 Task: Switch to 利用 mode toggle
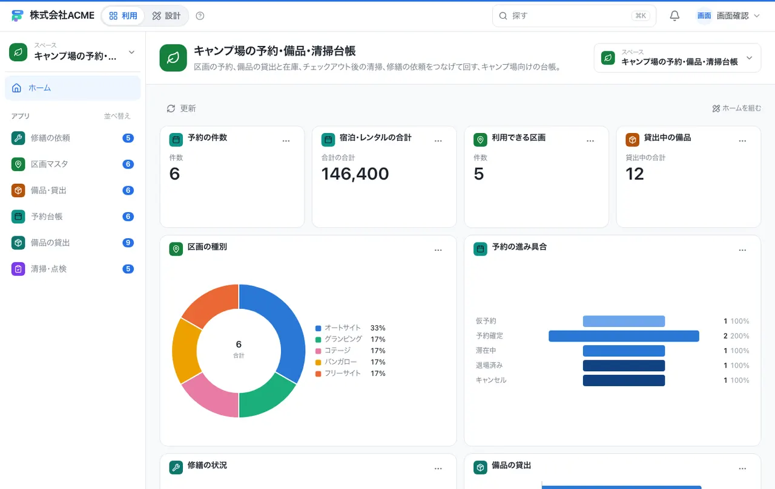(x=124, y=16)
